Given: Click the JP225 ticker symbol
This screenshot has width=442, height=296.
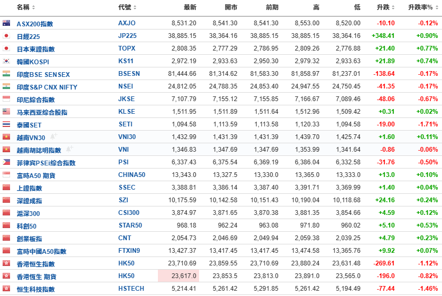Looking at the screenshot, I should (127, 36).
